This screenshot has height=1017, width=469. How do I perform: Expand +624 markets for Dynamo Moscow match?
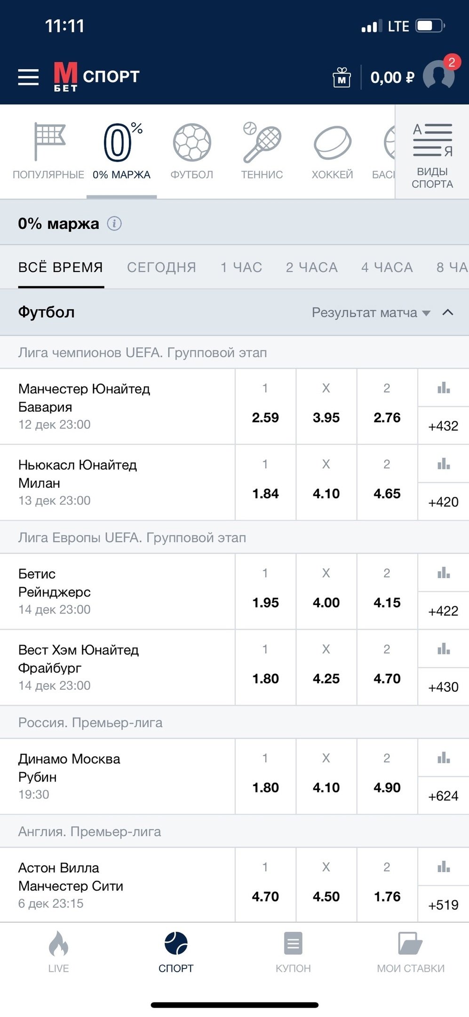443,796
